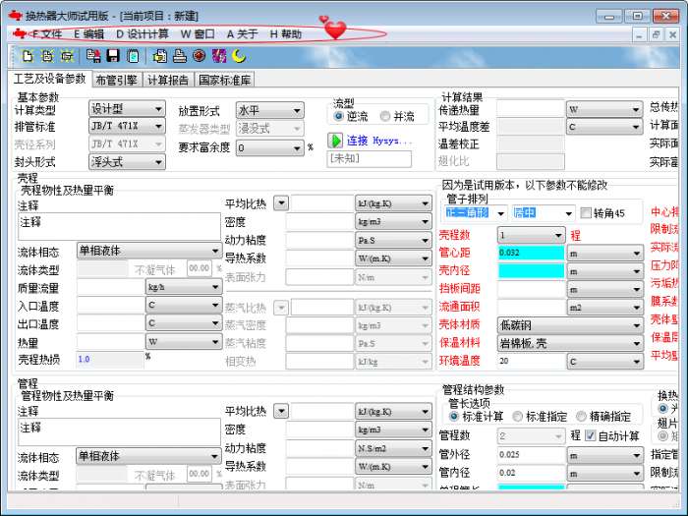Click the floppy disk save icon
Screen dimensions: 688x516
tap(116, 56)
